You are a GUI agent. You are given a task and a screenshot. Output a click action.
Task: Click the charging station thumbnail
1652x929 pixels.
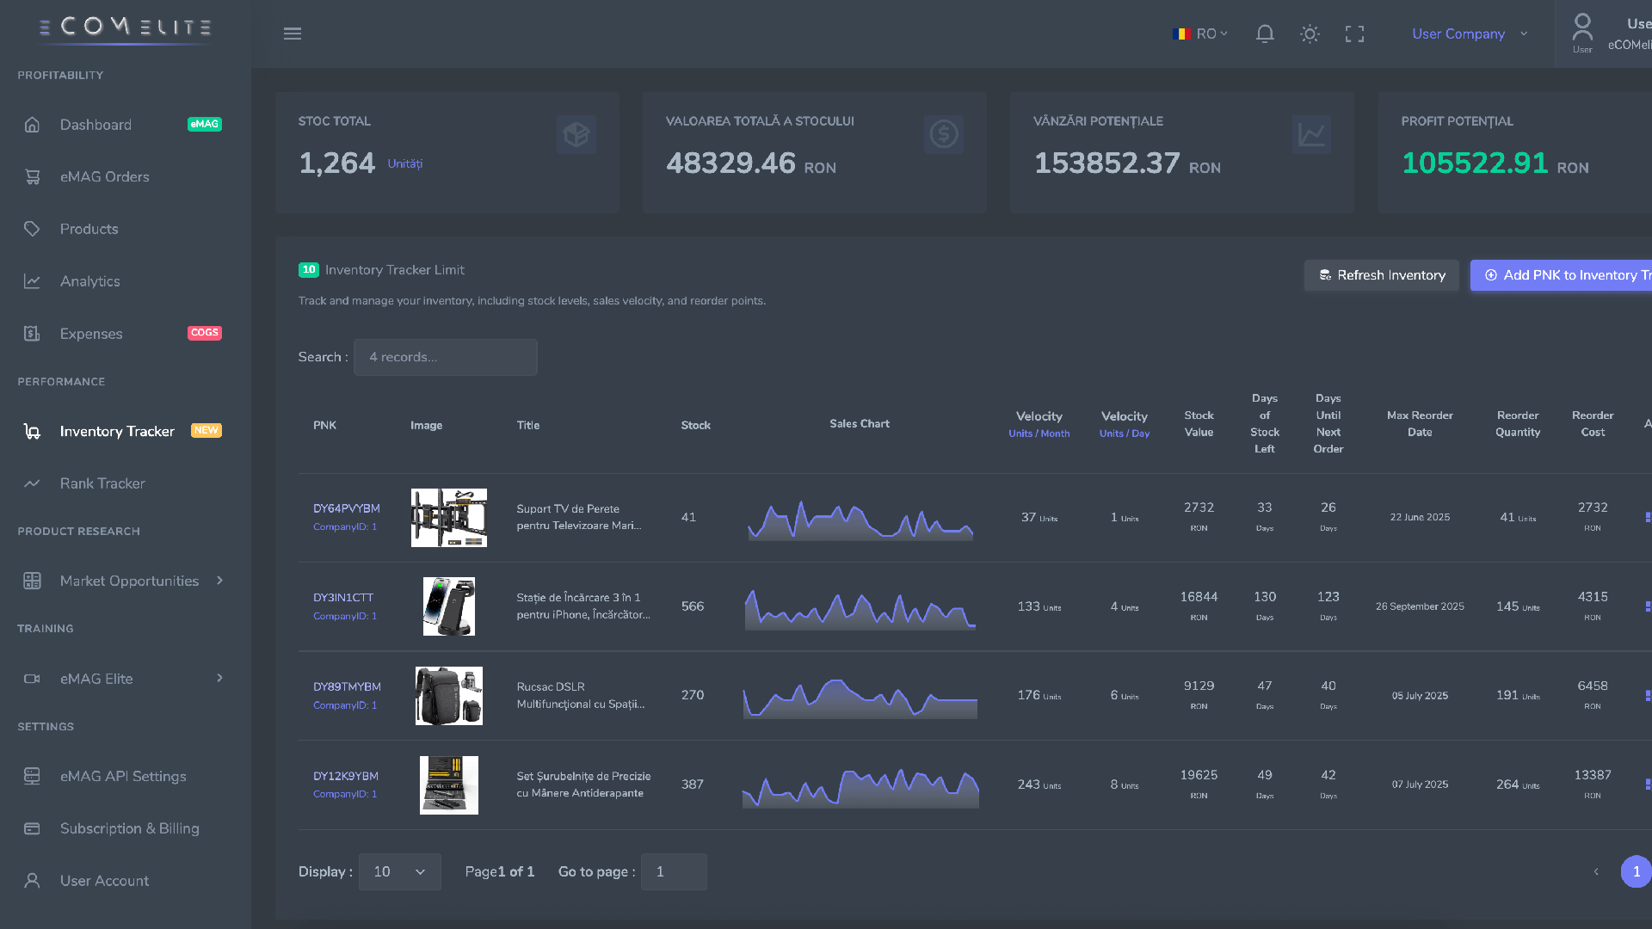pyautogui.click(x=449, y=606)
